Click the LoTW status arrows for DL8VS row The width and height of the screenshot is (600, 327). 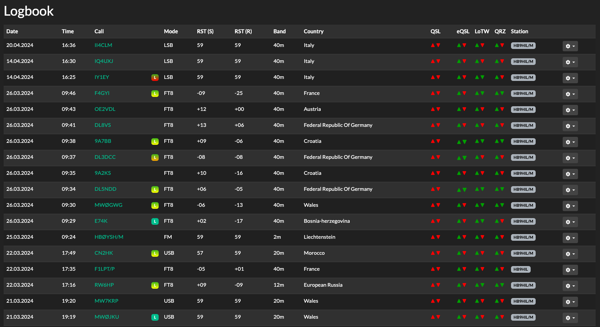click(x=479, y=125)
